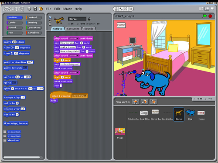Screen dimensions: 218x163
Task: Click the Home button on stage
Action: 121,25
